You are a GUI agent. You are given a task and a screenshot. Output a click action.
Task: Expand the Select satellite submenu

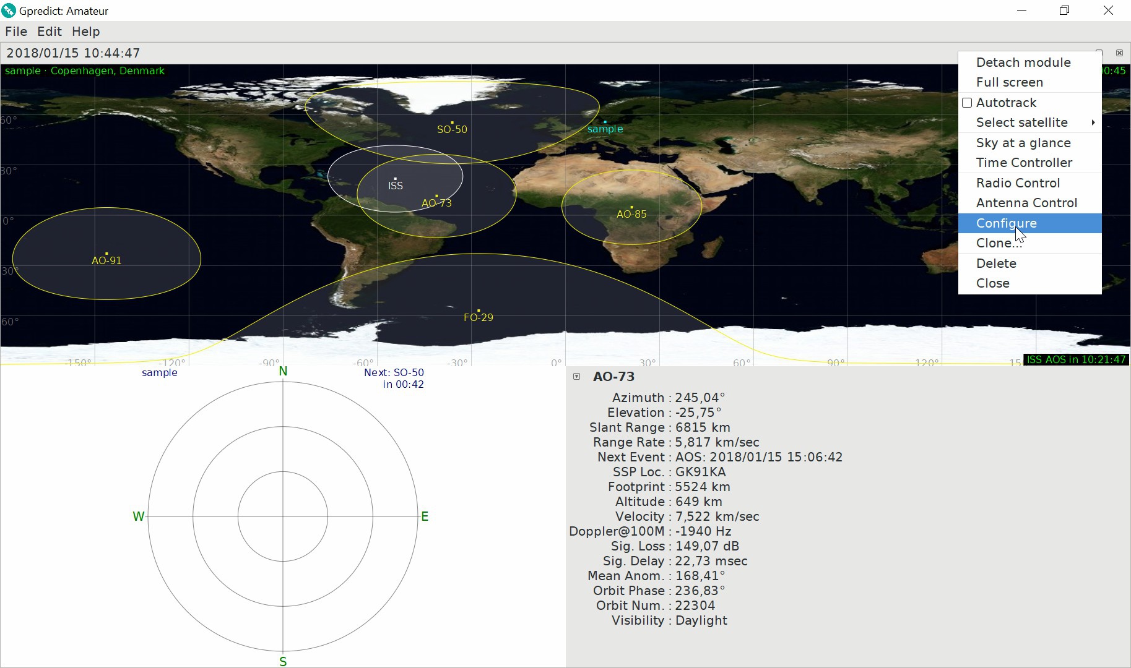1030,122
